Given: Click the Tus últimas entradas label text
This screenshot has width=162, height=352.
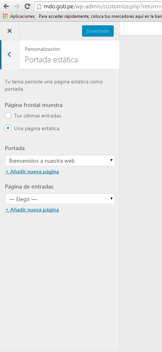Looking at the screenshot, I should (x=37, y=116).
